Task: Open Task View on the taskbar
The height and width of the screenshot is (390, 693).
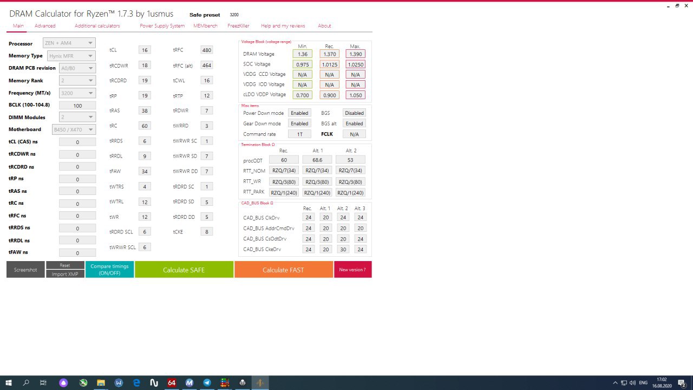Action: click(x=43, y=382)
